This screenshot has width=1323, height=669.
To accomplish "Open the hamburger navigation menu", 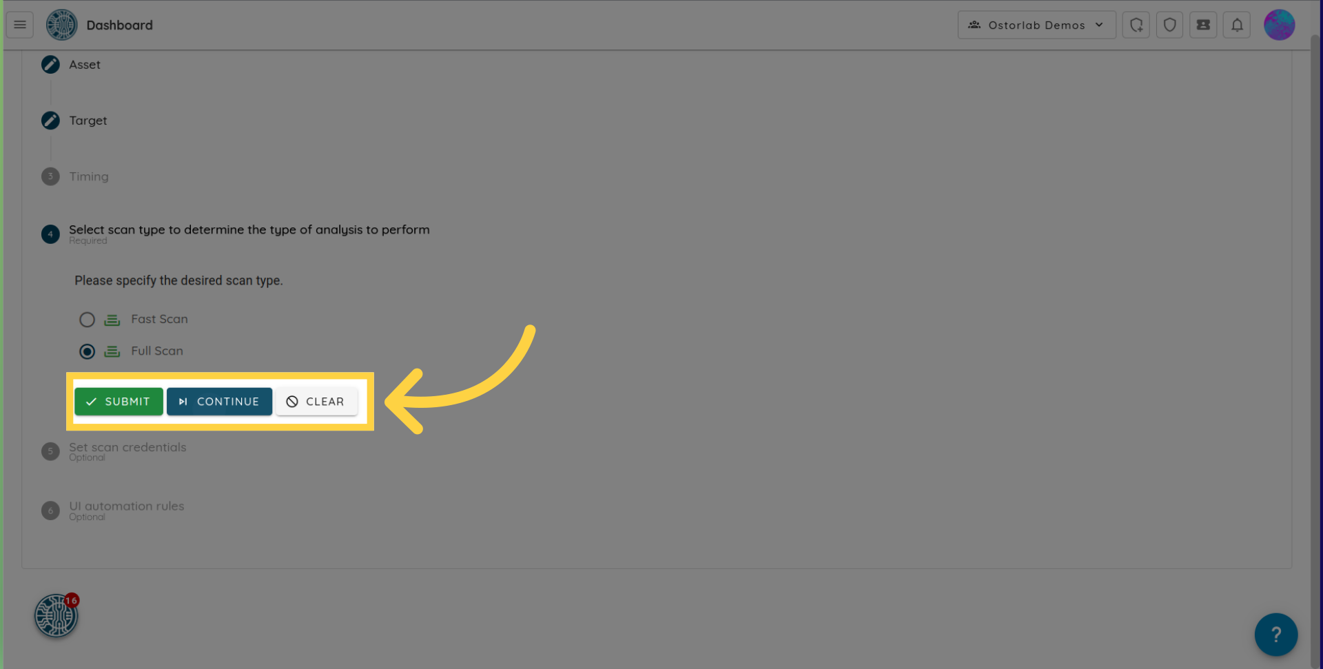I will pos(20,25).
